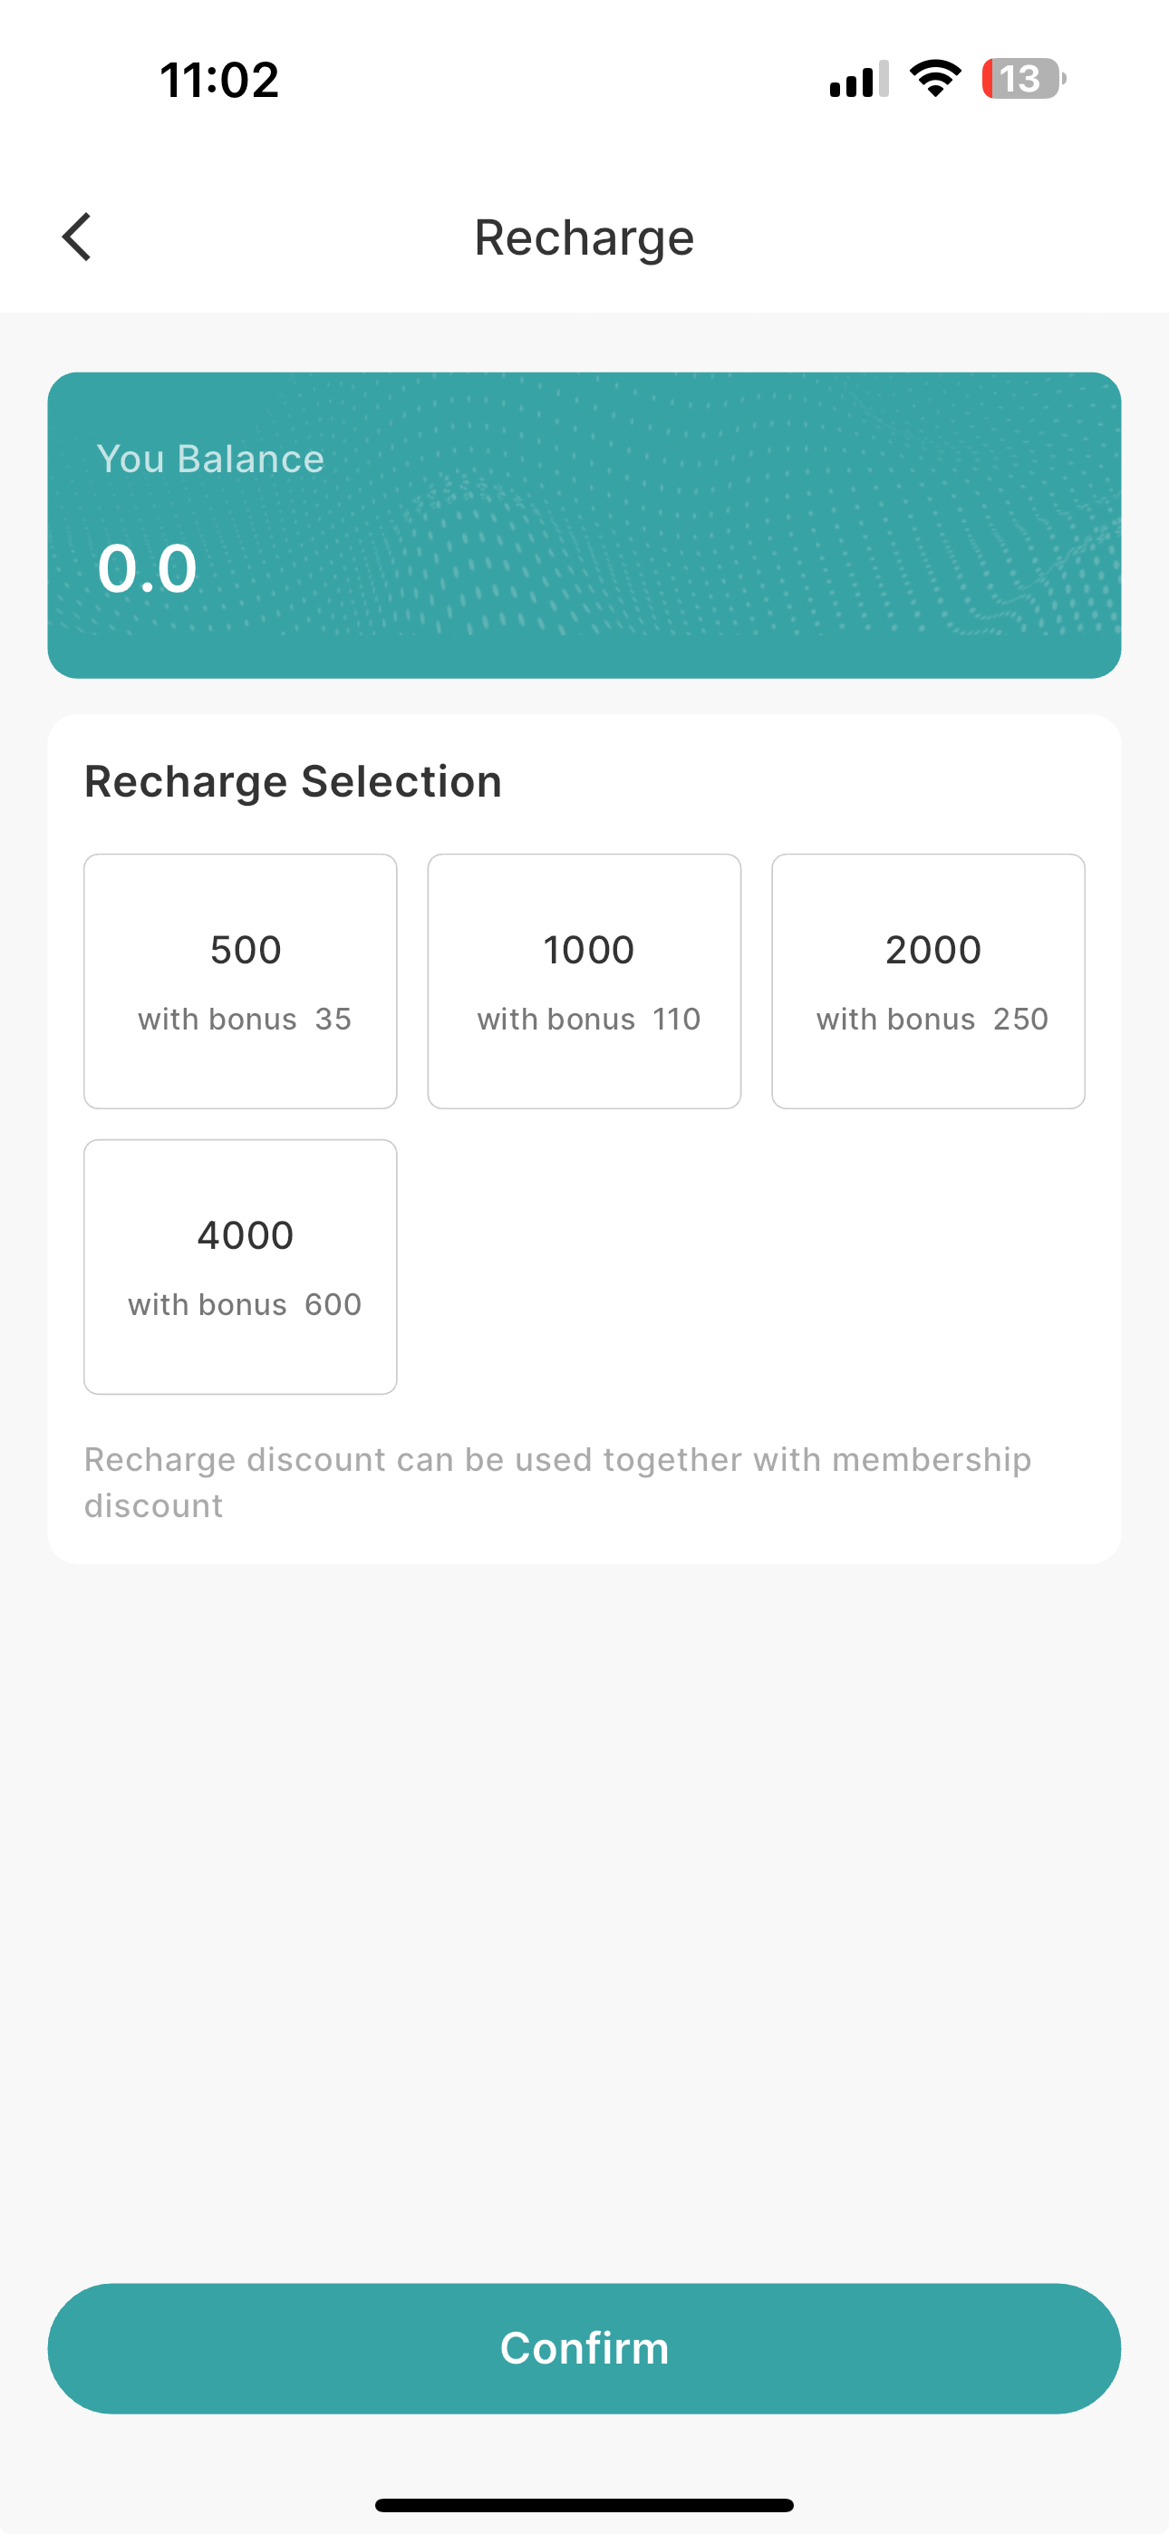Tap the home indicator bar at bottom
The height and width of the screenshot is (2534, 1169).
coord(584,2504)
